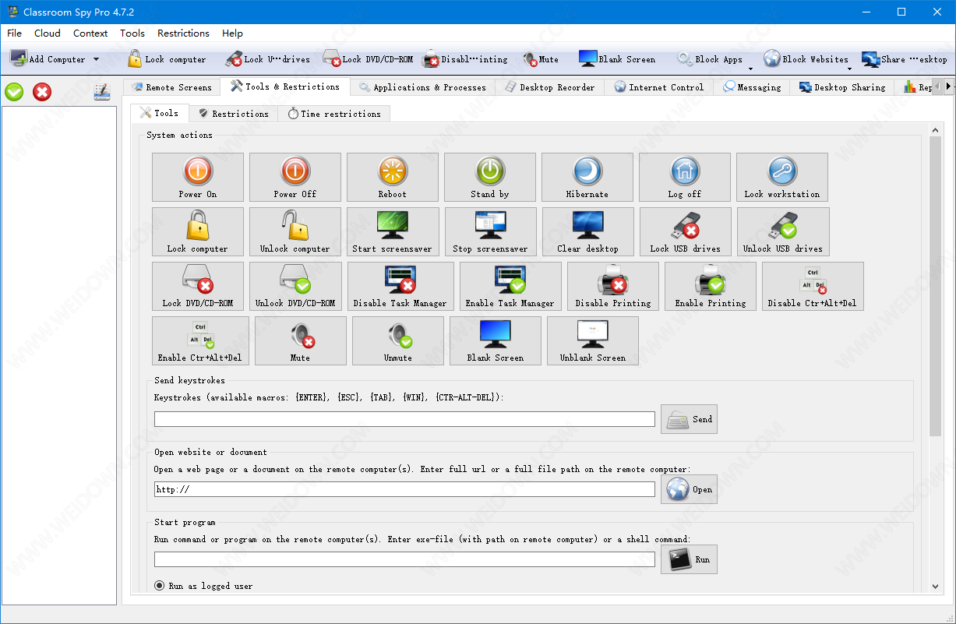Click the Power On system action

coord(198,177)
